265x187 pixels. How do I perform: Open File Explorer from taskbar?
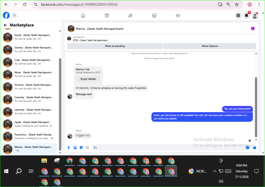(x=44, y=161)
